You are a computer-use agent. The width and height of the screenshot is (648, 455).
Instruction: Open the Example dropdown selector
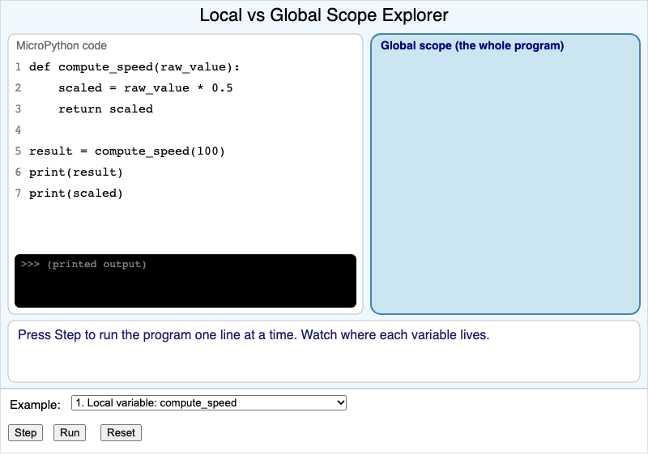[209, 402]
